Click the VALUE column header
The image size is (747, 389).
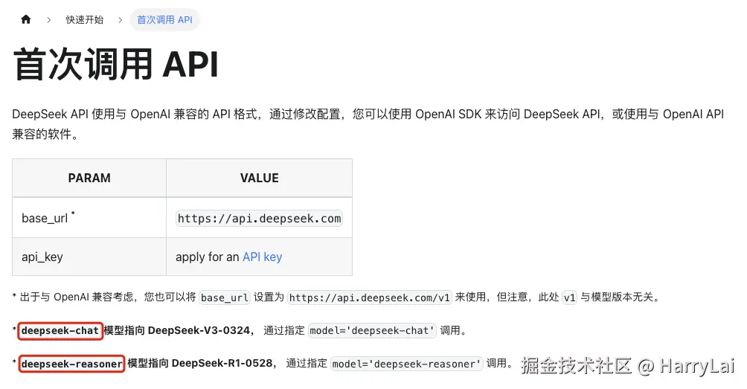click(x=259, y=178)
